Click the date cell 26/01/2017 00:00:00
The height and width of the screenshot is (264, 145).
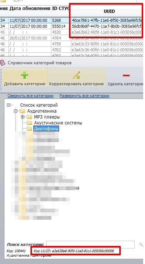tap(30, 38)
